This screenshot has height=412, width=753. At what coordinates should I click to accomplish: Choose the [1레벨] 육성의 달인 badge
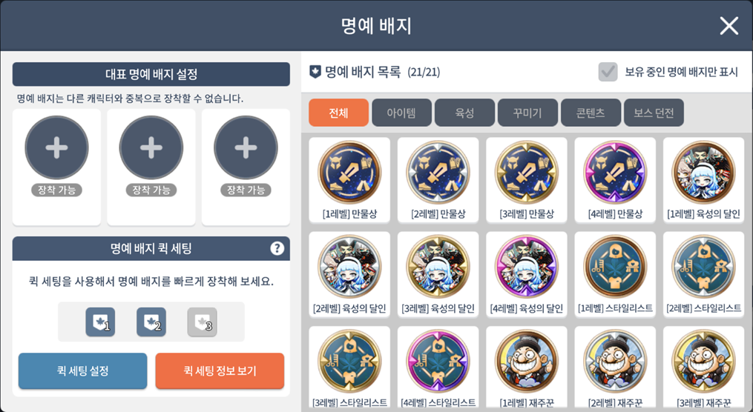pos(703,180)
